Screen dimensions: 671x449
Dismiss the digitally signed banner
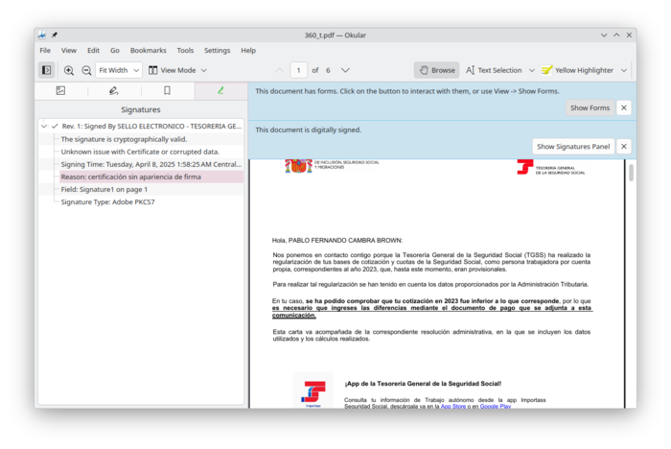coord(624,147)
